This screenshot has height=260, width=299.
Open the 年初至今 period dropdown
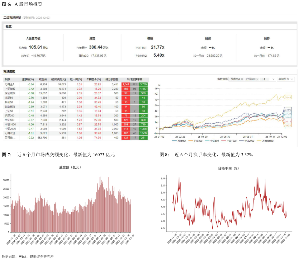tap(286, 79)
